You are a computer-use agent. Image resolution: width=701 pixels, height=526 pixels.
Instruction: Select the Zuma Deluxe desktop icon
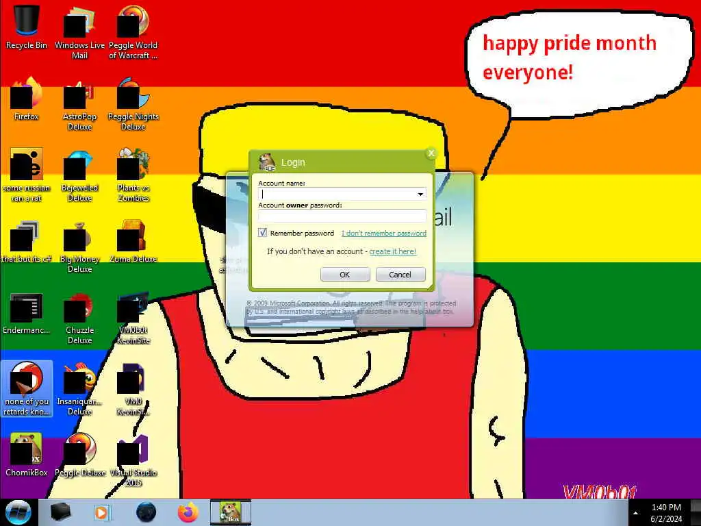(133, 242)
